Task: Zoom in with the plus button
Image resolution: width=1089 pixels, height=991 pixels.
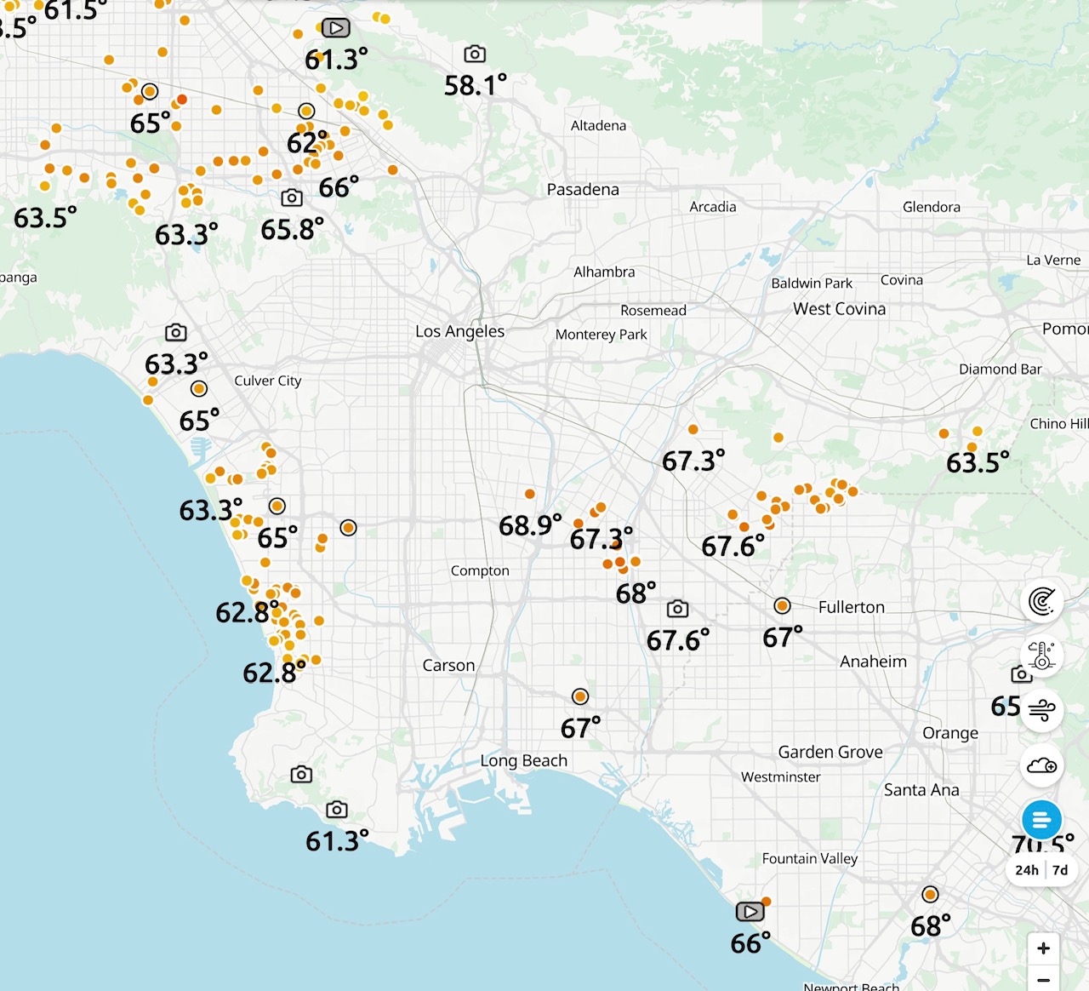Action: pos(1043,948)
